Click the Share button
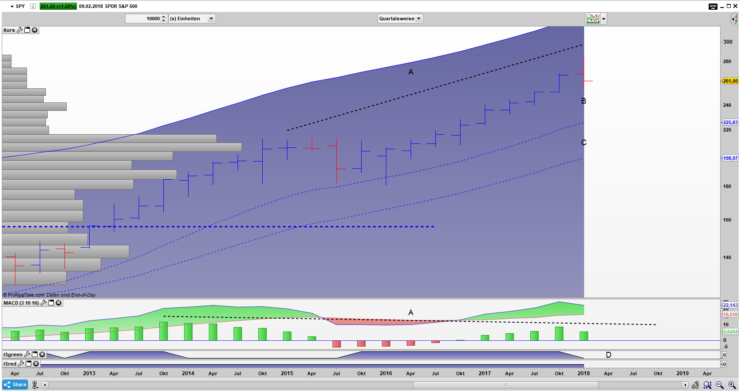This screenshot has width=740, height=392. 15,384
